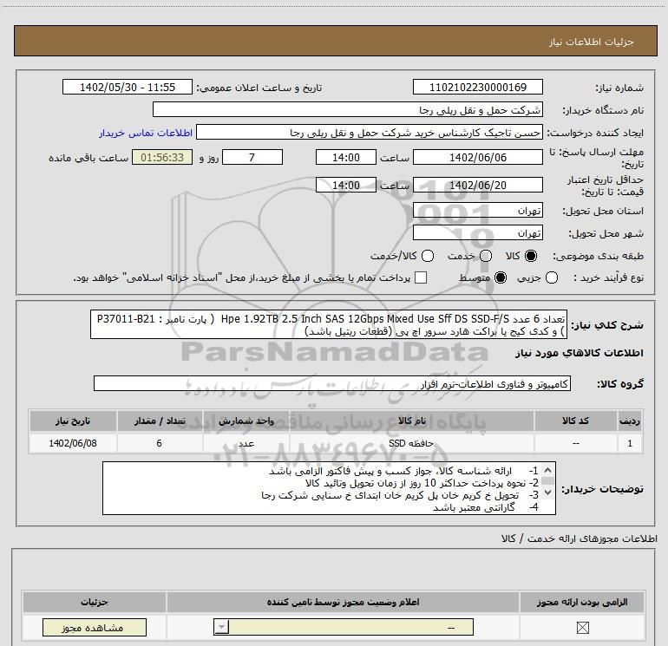Click price validity date 1402/06/20
Image resolution: width=668 pixels, height=646 pixels.
click(477, 185)
